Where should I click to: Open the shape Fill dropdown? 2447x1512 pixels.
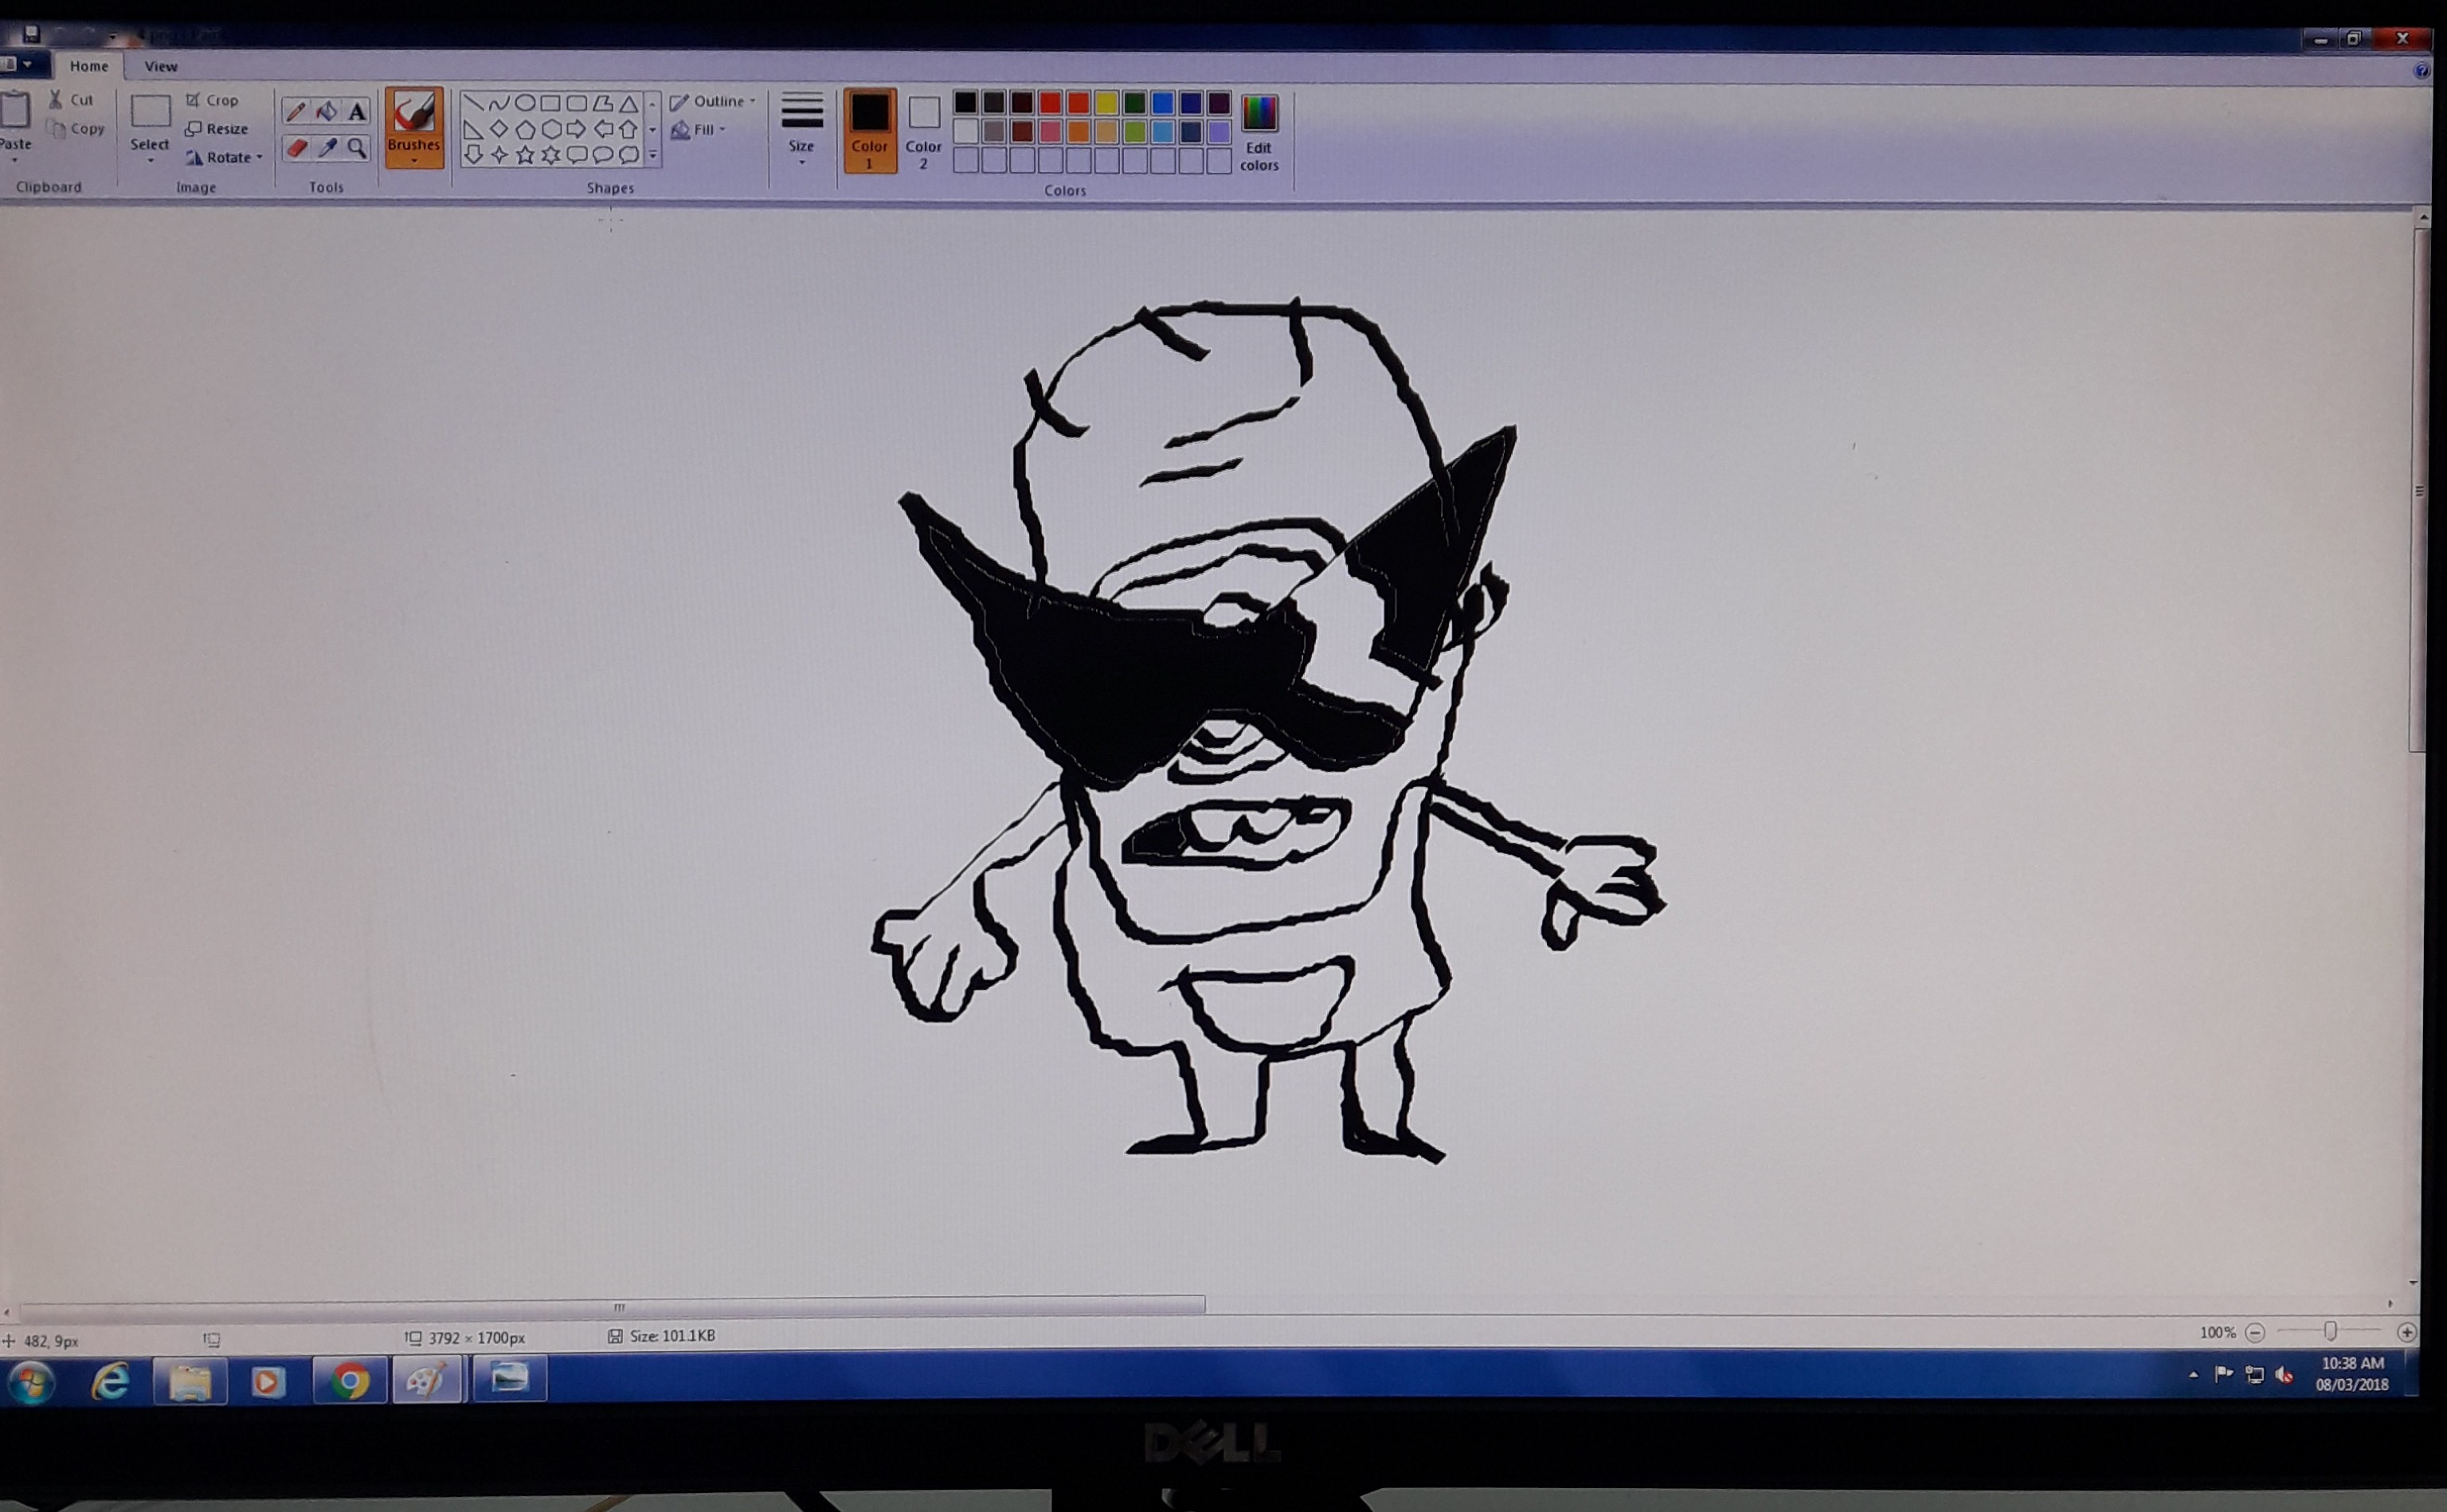(x=698, y=129)
